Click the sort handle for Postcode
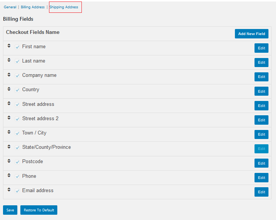The height and width of the screenshot is (220, 276). click(x=9, y=161)
